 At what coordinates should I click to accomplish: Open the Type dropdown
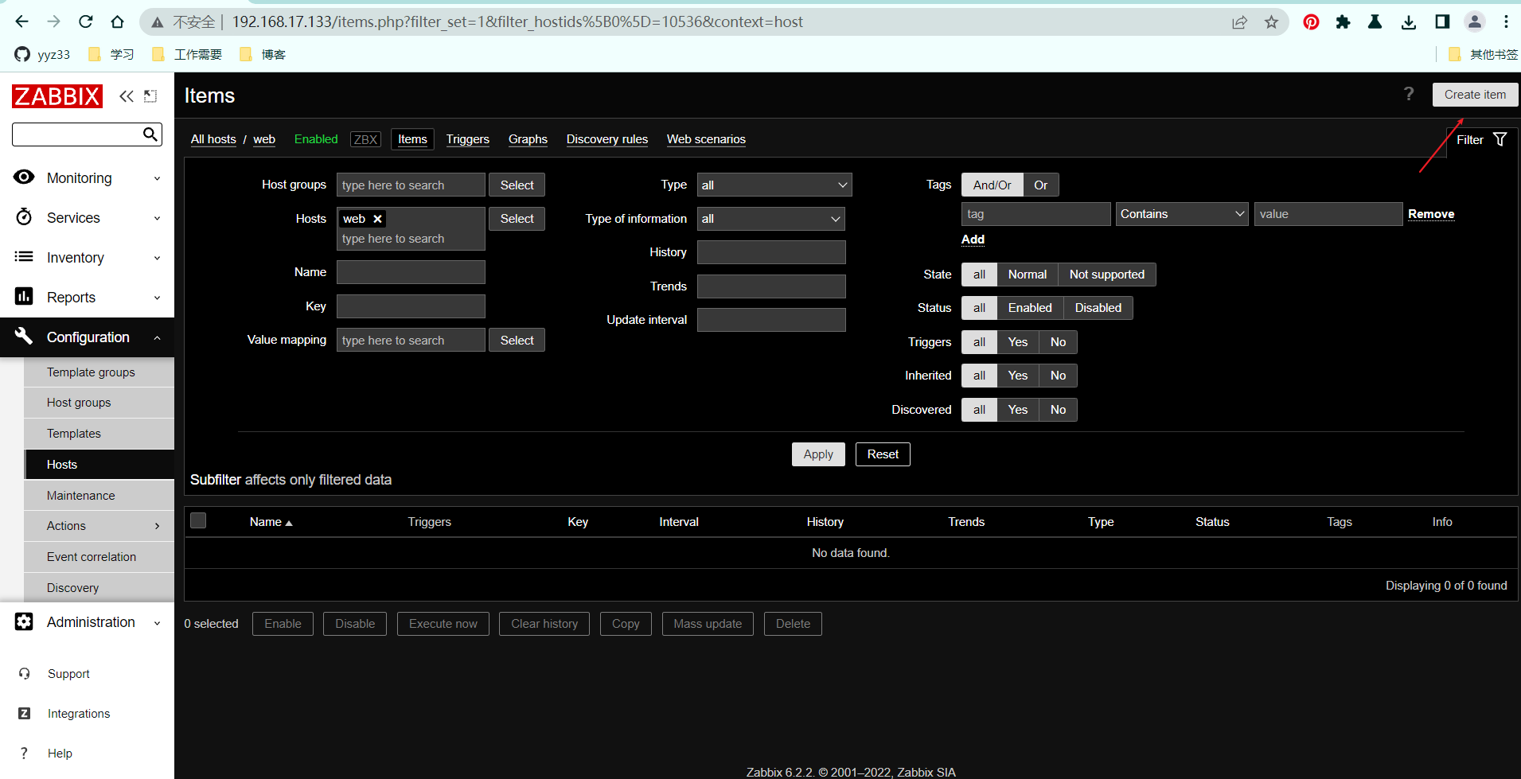(x=774, y=185)
